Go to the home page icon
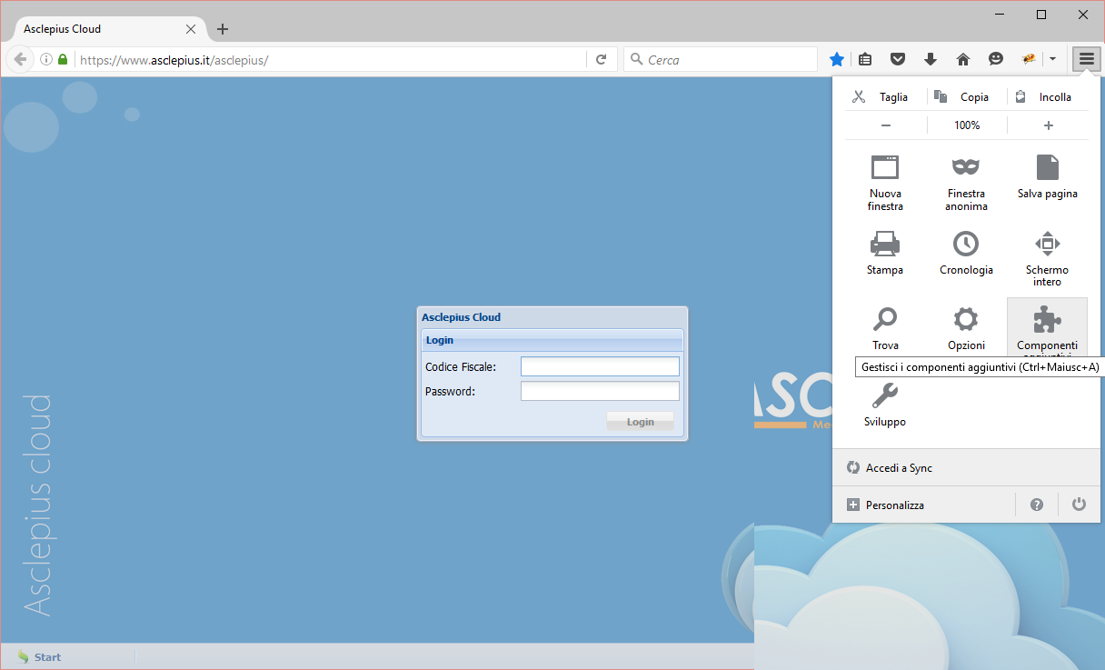 (963, 59)
